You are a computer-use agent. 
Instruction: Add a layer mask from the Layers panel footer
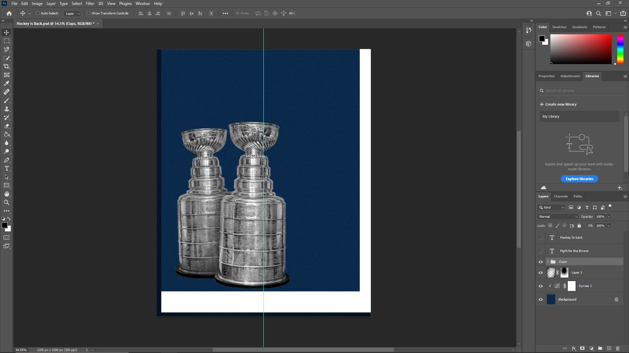click(x=582, y=348)
